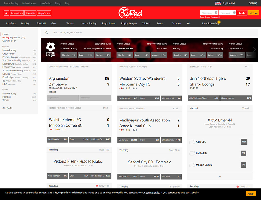Click the username field keyboard icon
This screenshot has width=261, height=200.
tap(216, 13)
